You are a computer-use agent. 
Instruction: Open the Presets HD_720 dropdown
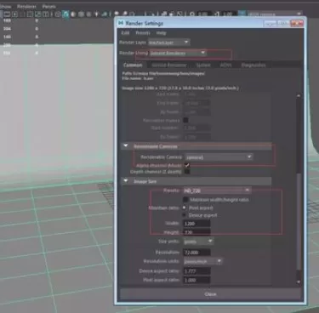tap(217, 191)
